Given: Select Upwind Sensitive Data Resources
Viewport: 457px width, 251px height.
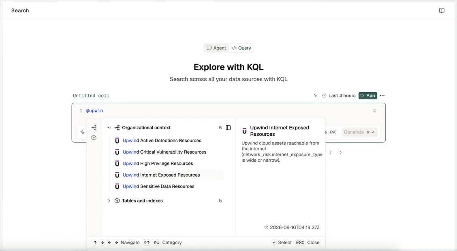Looking at the screenshot, I should (168, 186).
